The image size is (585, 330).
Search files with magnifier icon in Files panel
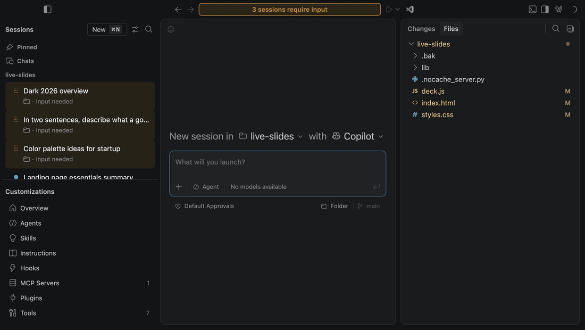click(x=556, y=29)
